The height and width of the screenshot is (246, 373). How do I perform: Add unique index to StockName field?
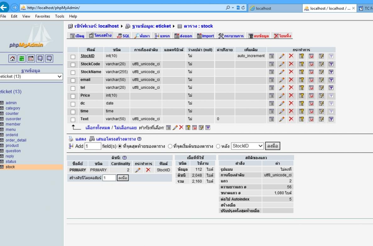(x=311, y=72)
